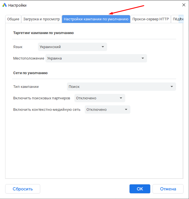Open the Загрузка и просмотр tab
This screenshot has width=189, height=199.
coord(42,19)
